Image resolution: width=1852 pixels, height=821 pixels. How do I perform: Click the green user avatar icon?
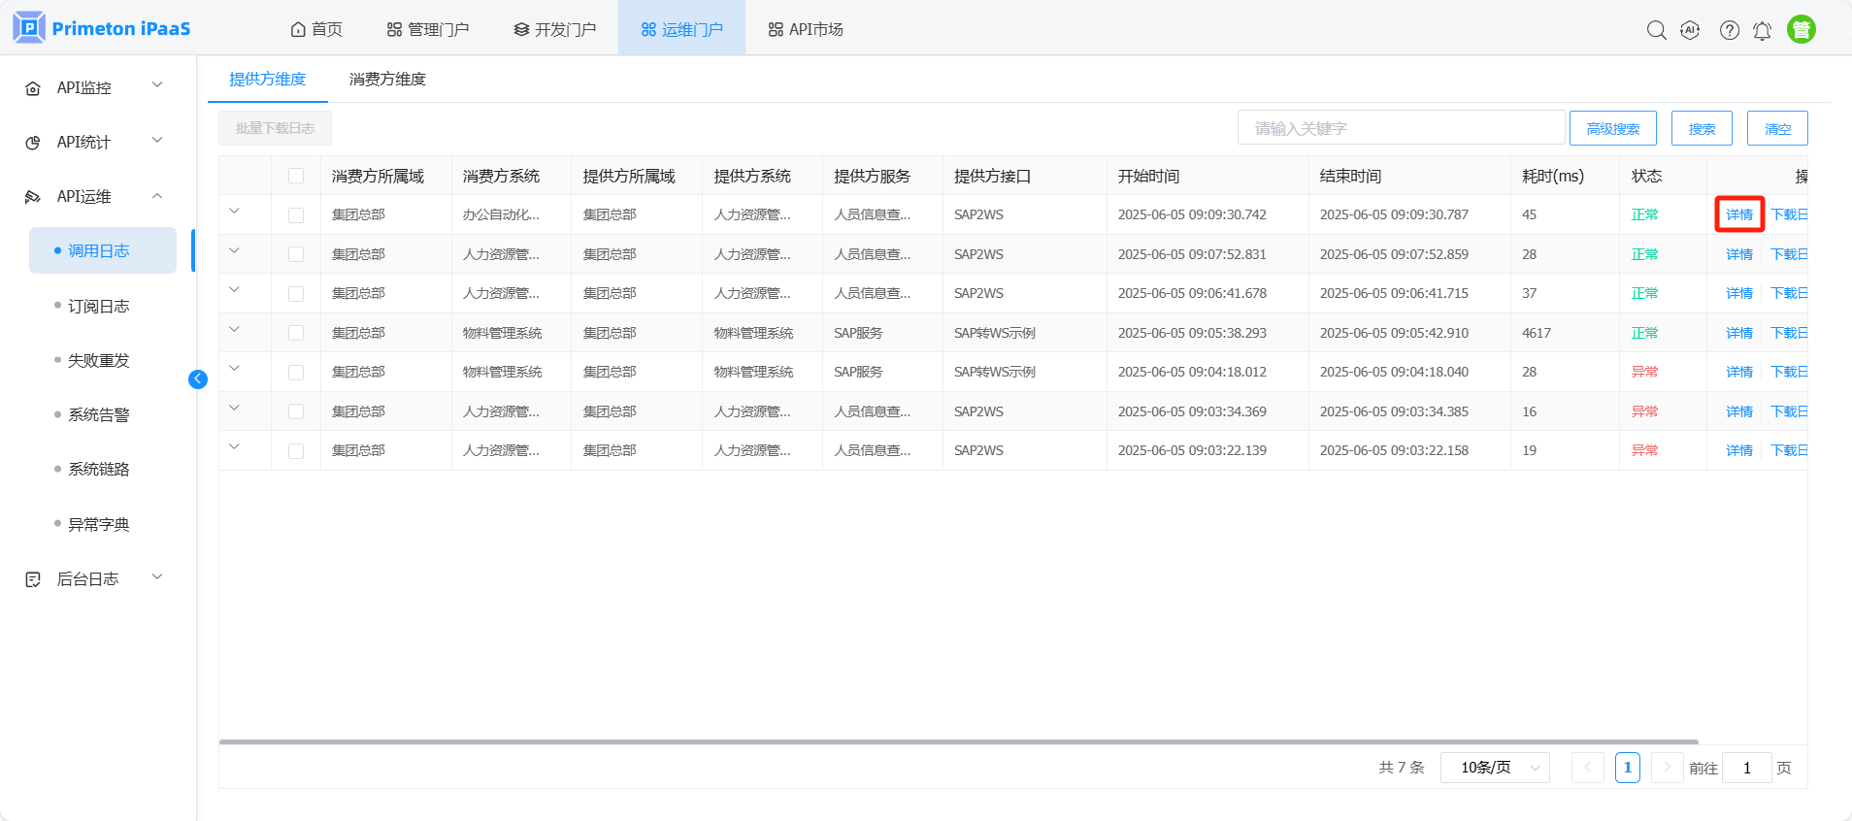pyautogui.click(x=1801, y=30)
